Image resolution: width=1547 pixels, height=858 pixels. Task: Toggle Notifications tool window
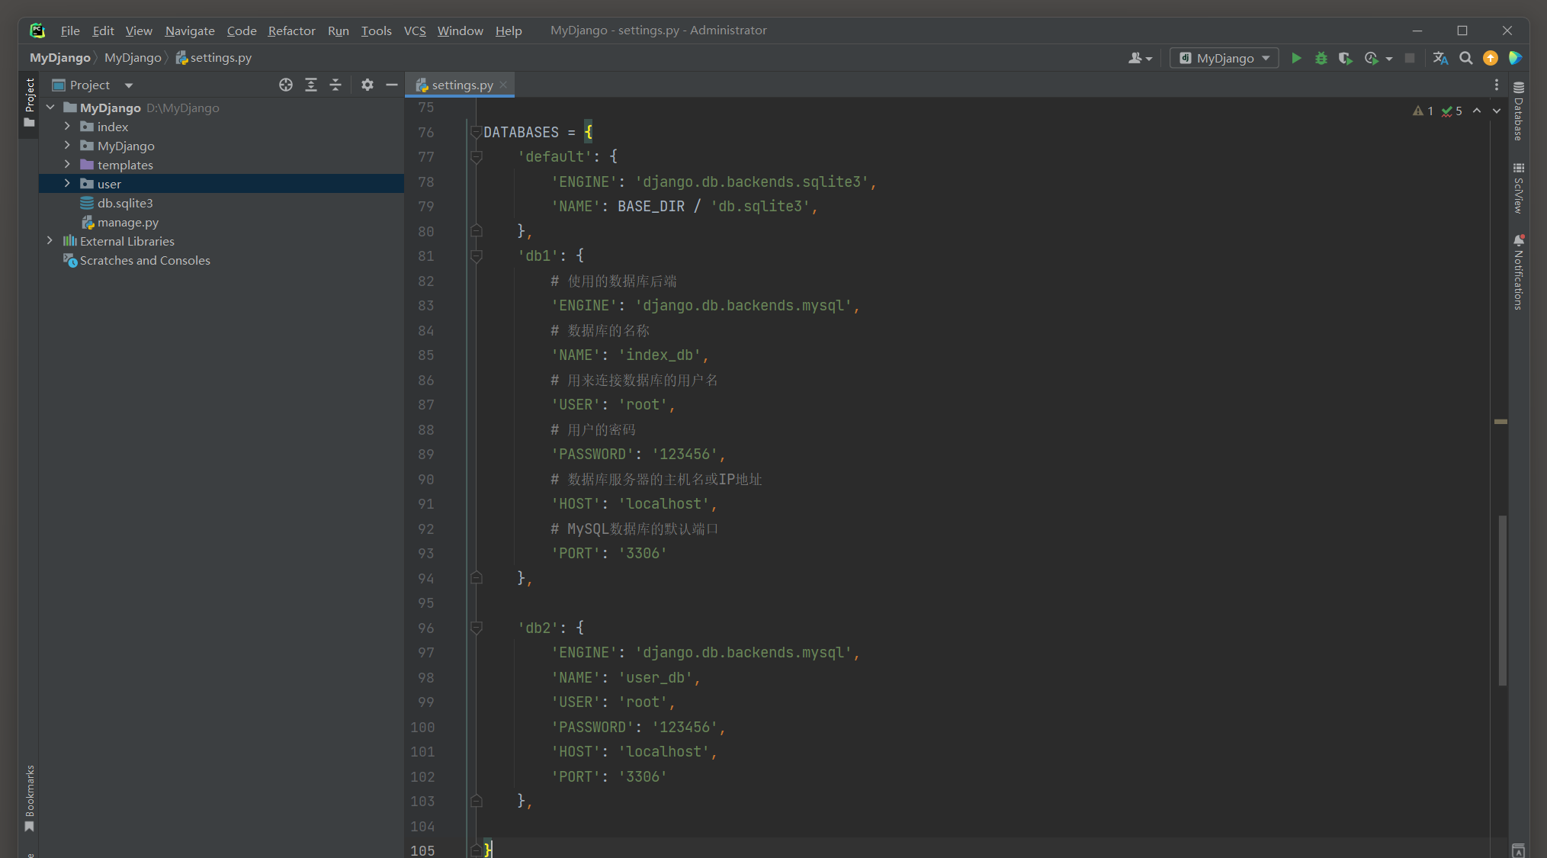pos(1518,272)
